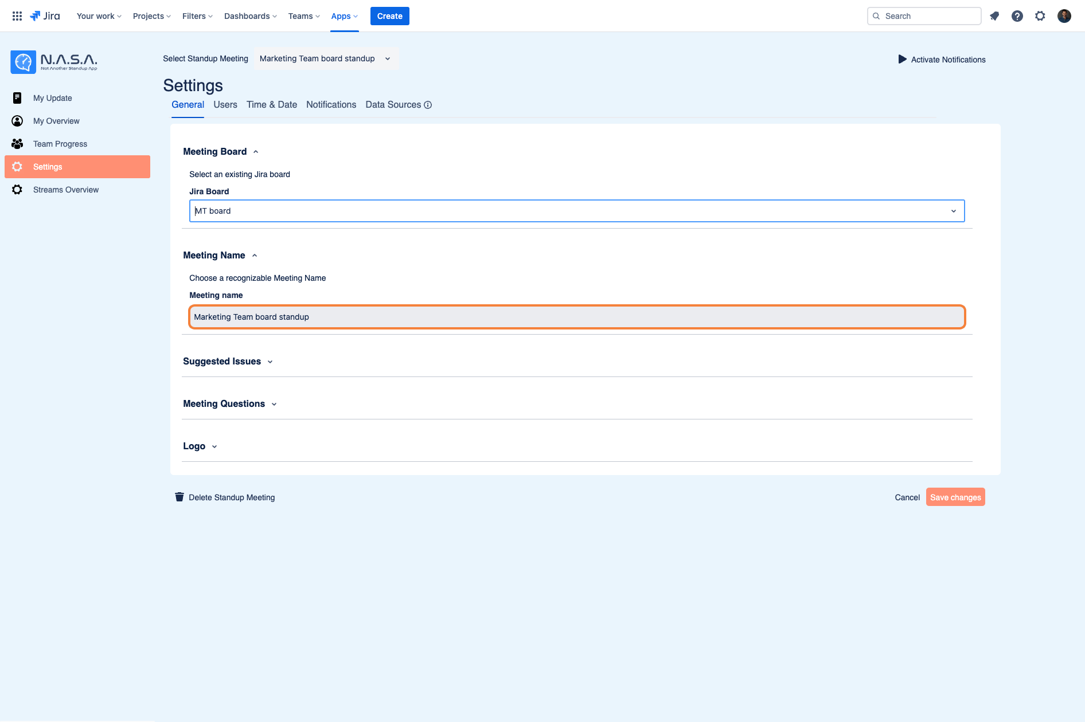Open the Your work dropdown
This screenshot has height=722, width=1085.
coord(99,16)
